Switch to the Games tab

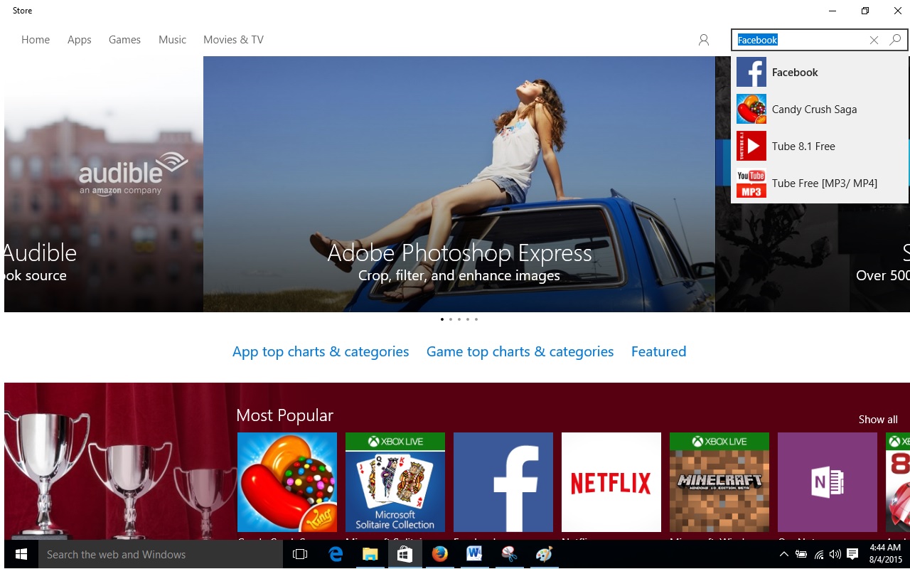click(x=124, y=40)
